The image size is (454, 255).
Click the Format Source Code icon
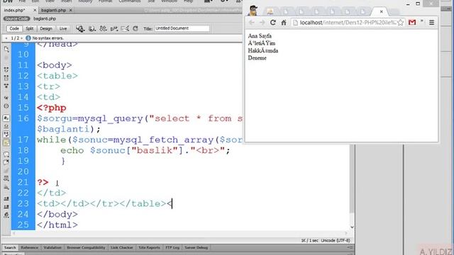tap(6, 215)
